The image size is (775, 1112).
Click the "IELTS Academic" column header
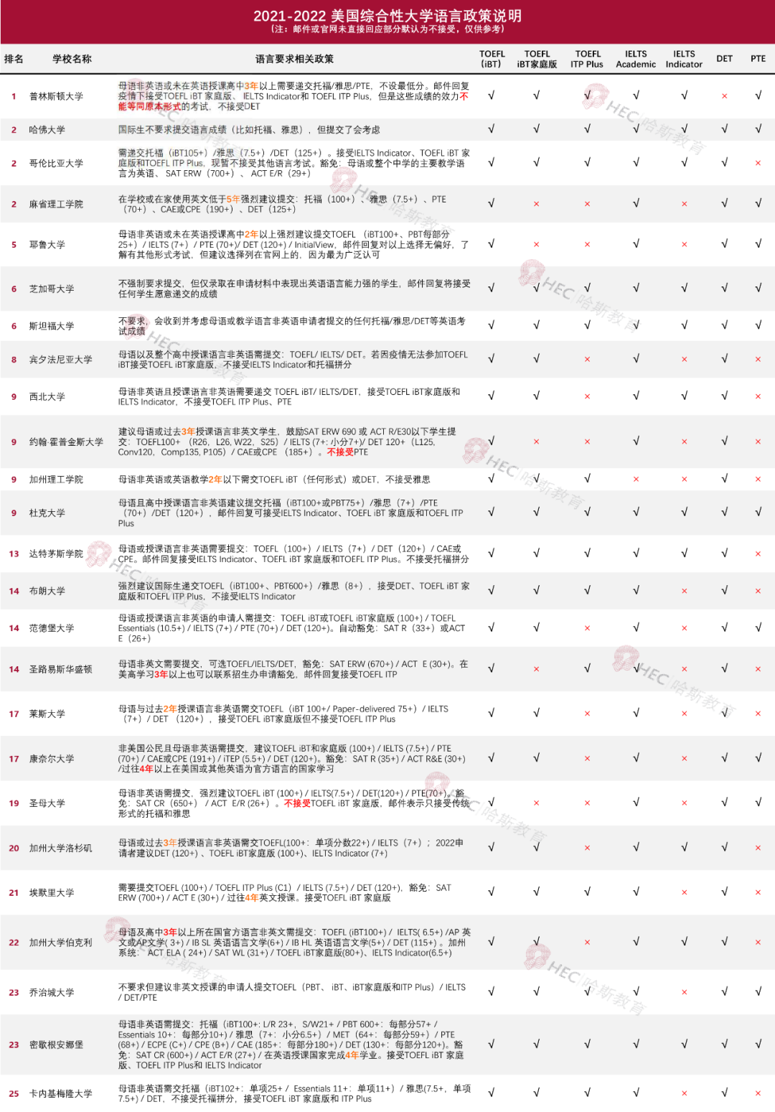click(x=636, y=59)
